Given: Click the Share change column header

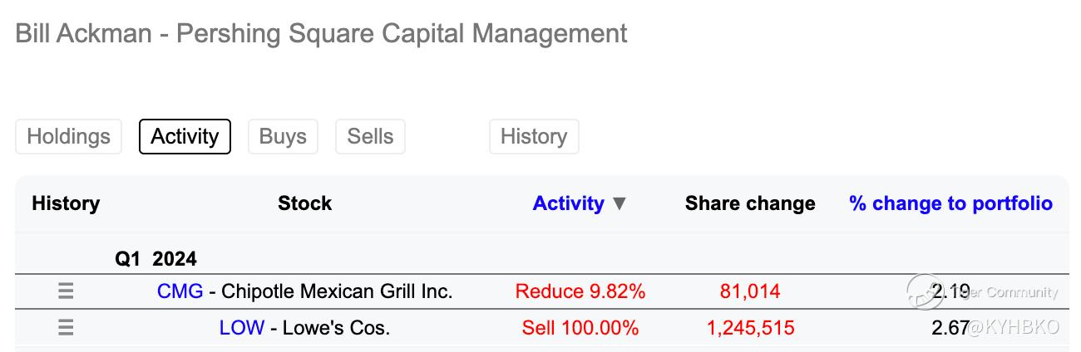Looking at the screenshot, I should point(750,204).
